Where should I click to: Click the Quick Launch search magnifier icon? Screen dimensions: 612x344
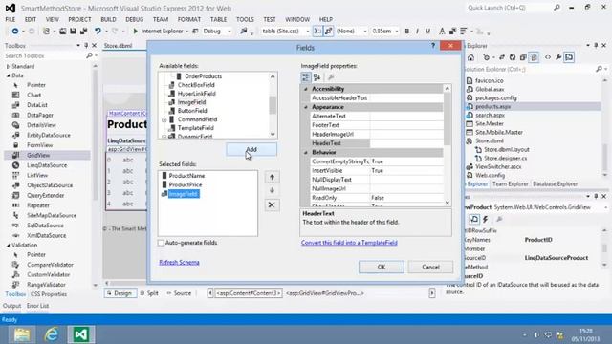pyautogui.click(x=557, y=8)
